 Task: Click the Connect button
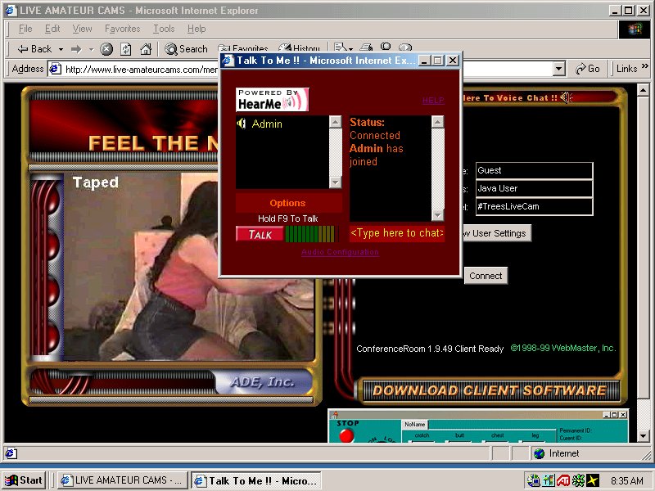pos(486,276)
